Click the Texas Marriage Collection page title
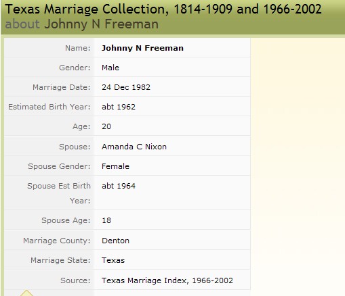The width and height of the screenshot is (345, 296). [x=163, y=9]
